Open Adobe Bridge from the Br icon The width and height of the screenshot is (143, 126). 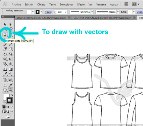tap(126, 4)
